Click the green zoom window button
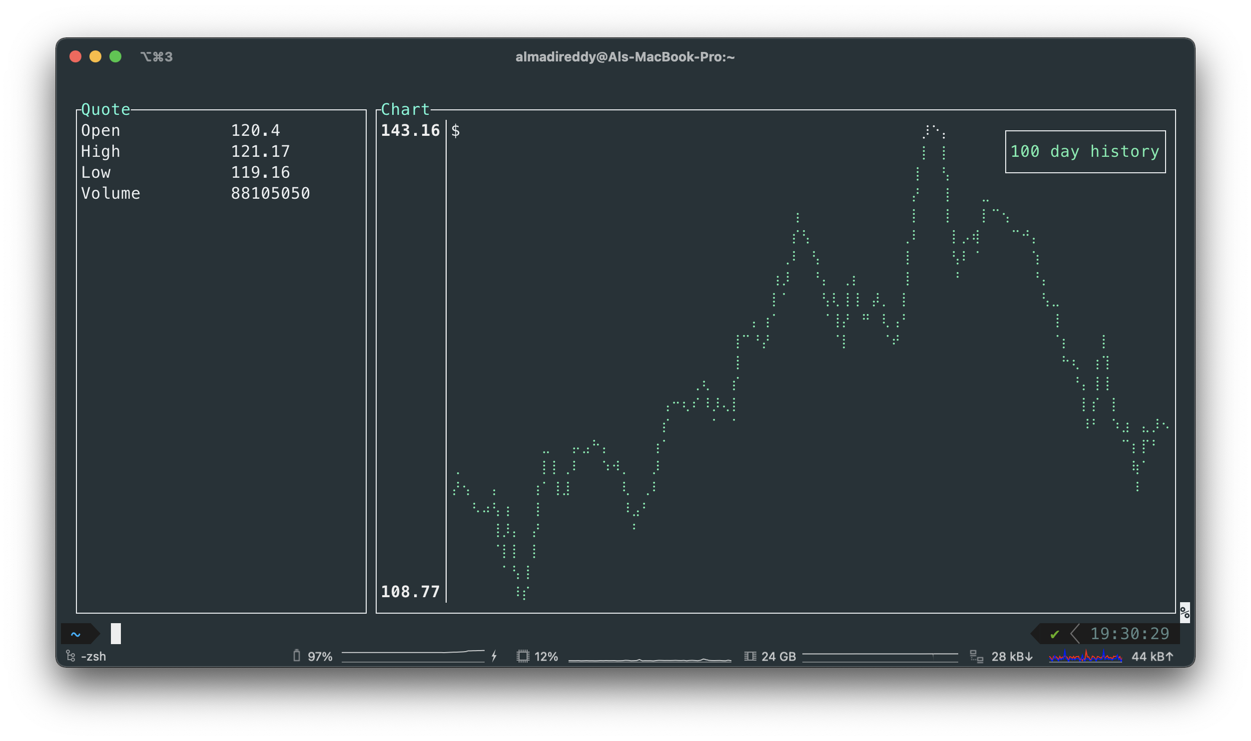 [115, 56]
